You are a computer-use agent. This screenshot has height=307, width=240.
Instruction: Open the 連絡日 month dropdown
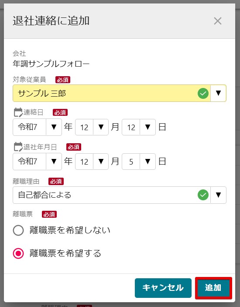pyautogui.click(x=101, y=127)
